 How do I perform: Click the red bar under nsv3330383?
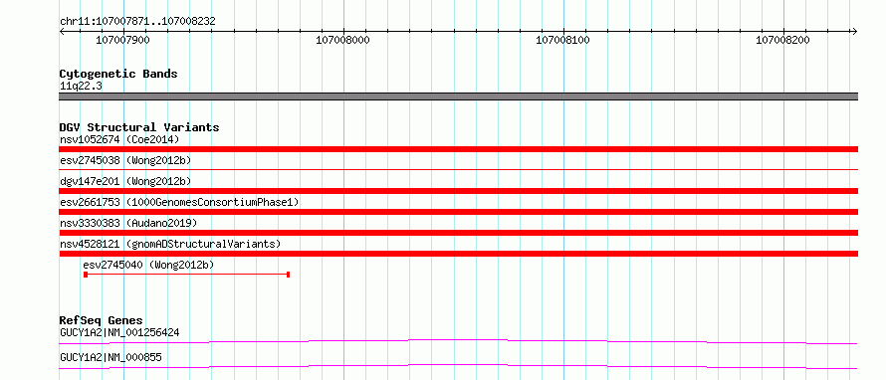458,233
